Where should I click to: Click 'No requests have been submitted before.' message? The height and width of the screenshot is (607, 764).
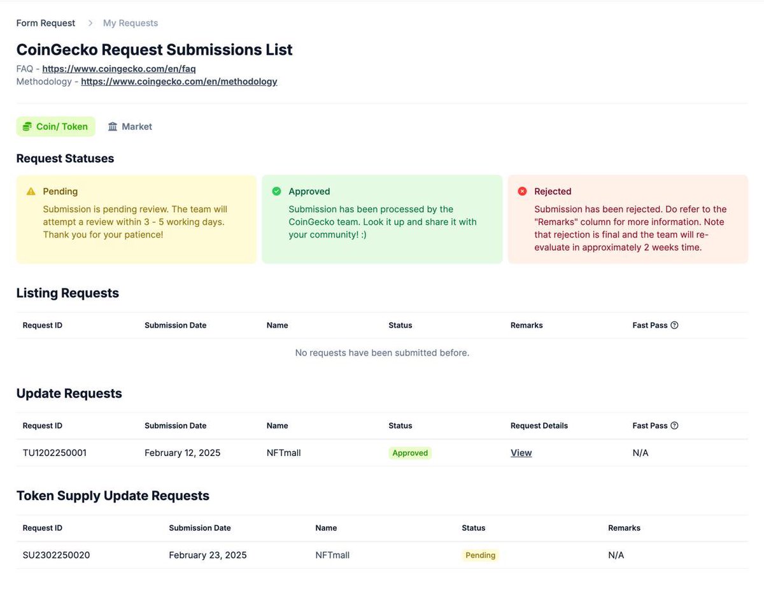click(382, 353)
